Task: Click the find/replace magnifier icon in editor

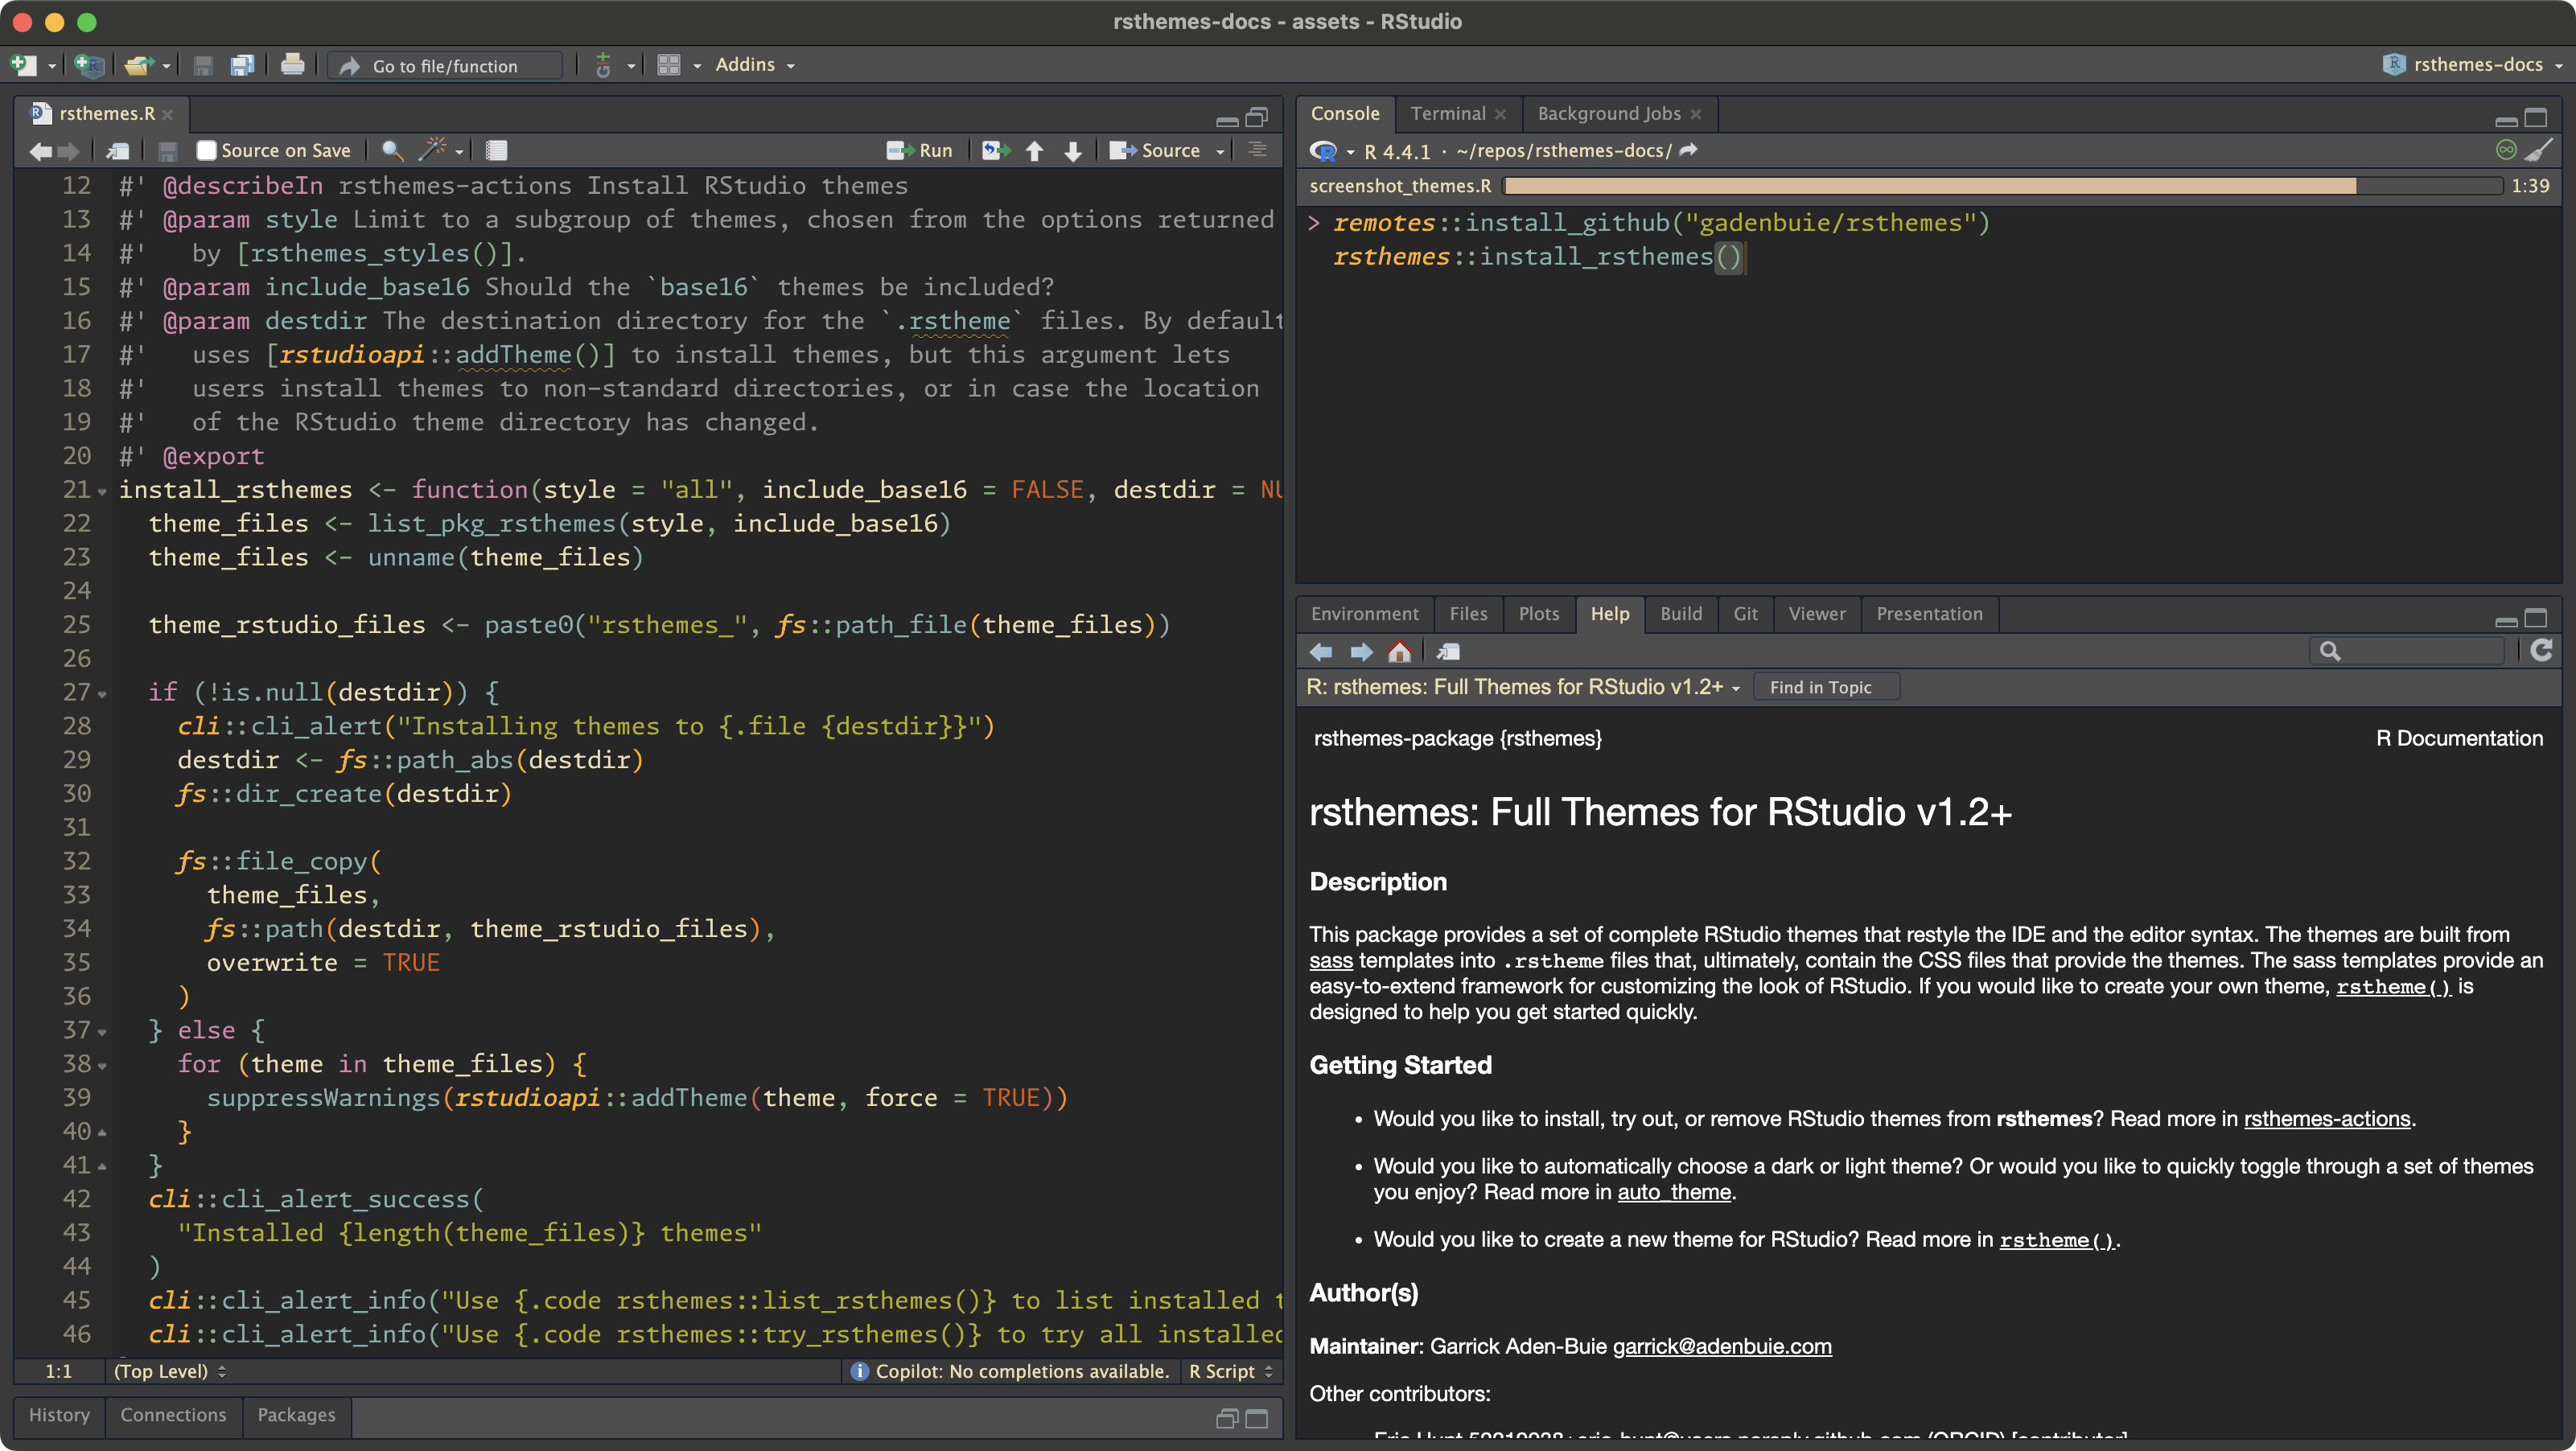Action: coord(392,151)
